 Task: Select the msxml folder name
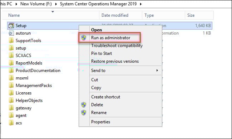tap(22, 78)
